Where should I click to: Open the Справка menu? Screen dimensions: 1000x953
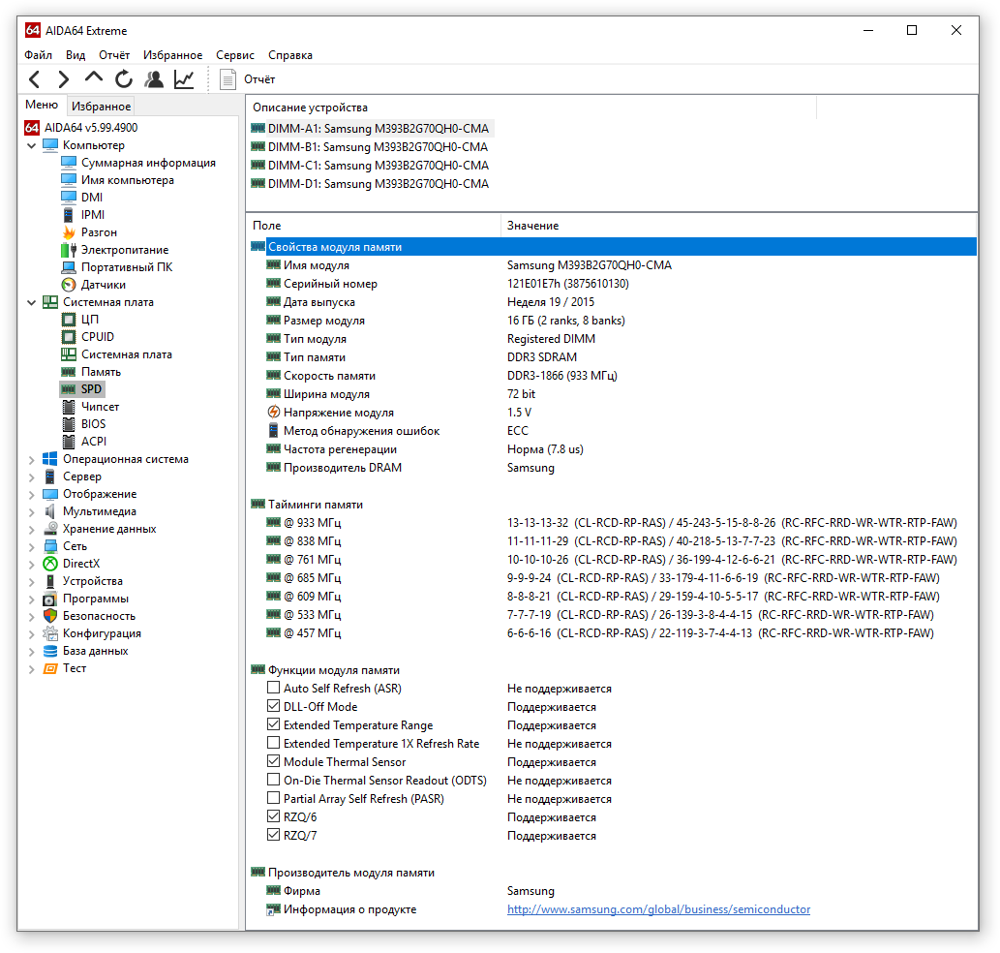(x=290, y=55)
